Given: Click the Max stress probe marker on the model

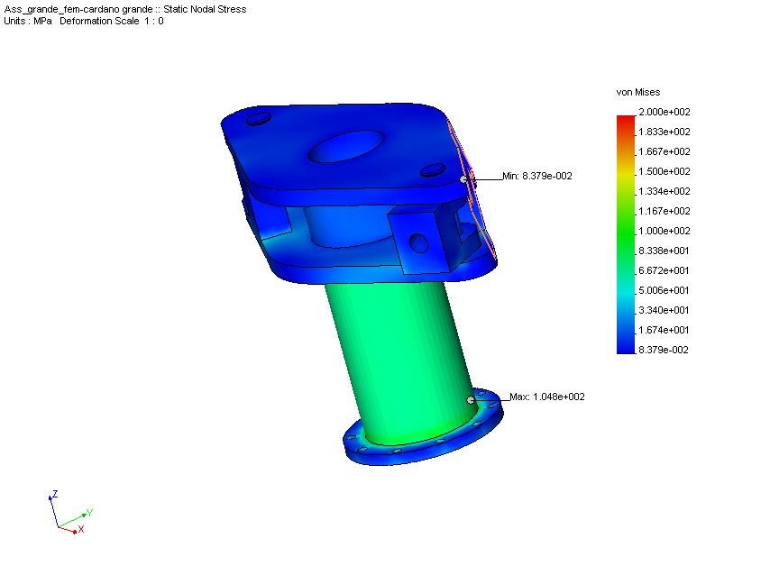Looking at the screenshot, I should point(471,400).
